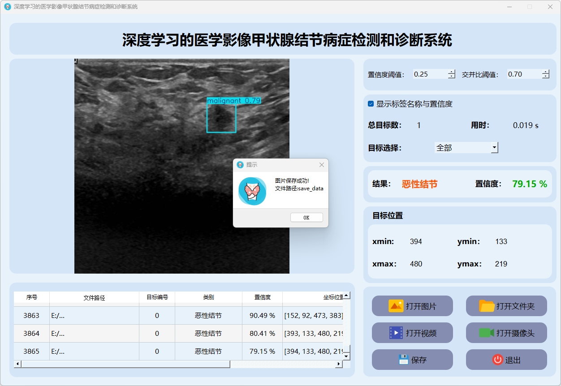Decrease the confidence threshold with the down arrow
Image resolution: width=561 pixels, height=386 pixels.
[x=451, y=76]
